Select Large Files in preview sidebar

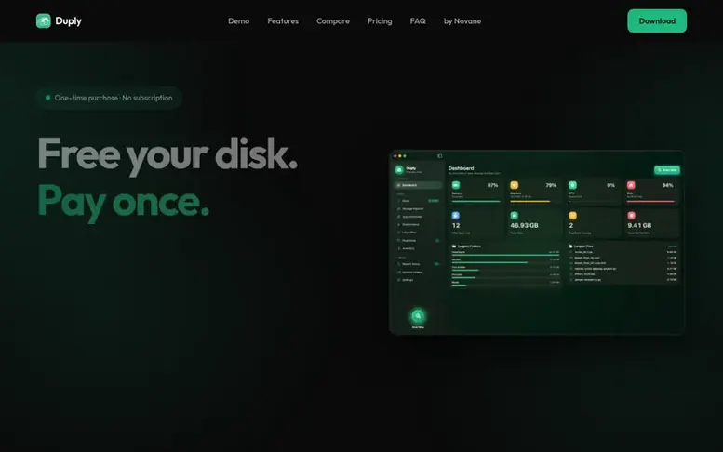point(418,233)
